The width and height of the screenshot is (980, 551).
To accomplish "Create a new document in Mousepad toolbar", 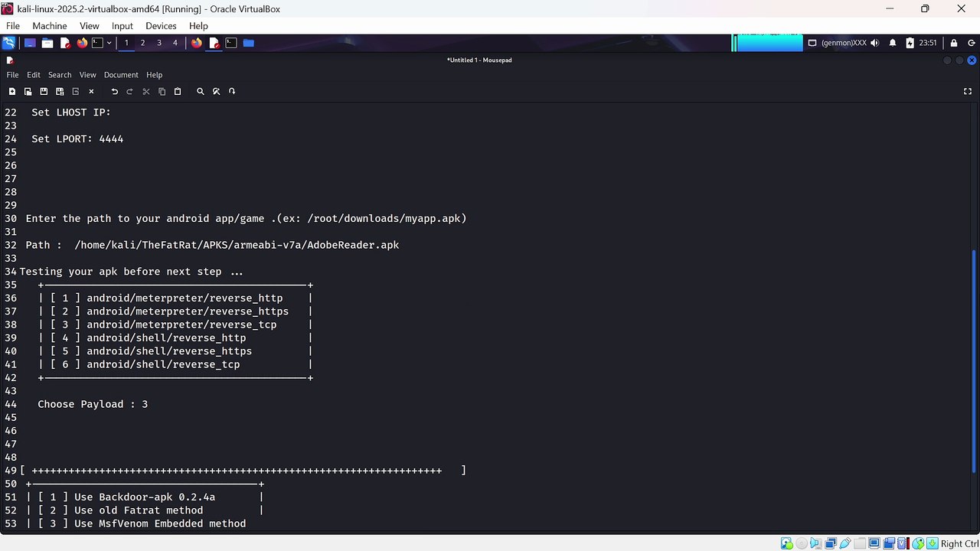I will [x=12, y=92].
